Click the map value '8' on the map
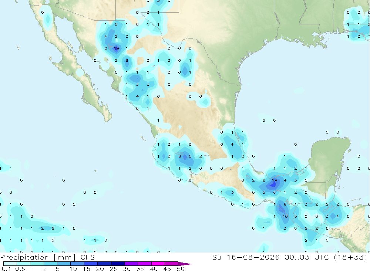Screen dimensions: 370x271 pyautogui.click(x=127, y=60)
